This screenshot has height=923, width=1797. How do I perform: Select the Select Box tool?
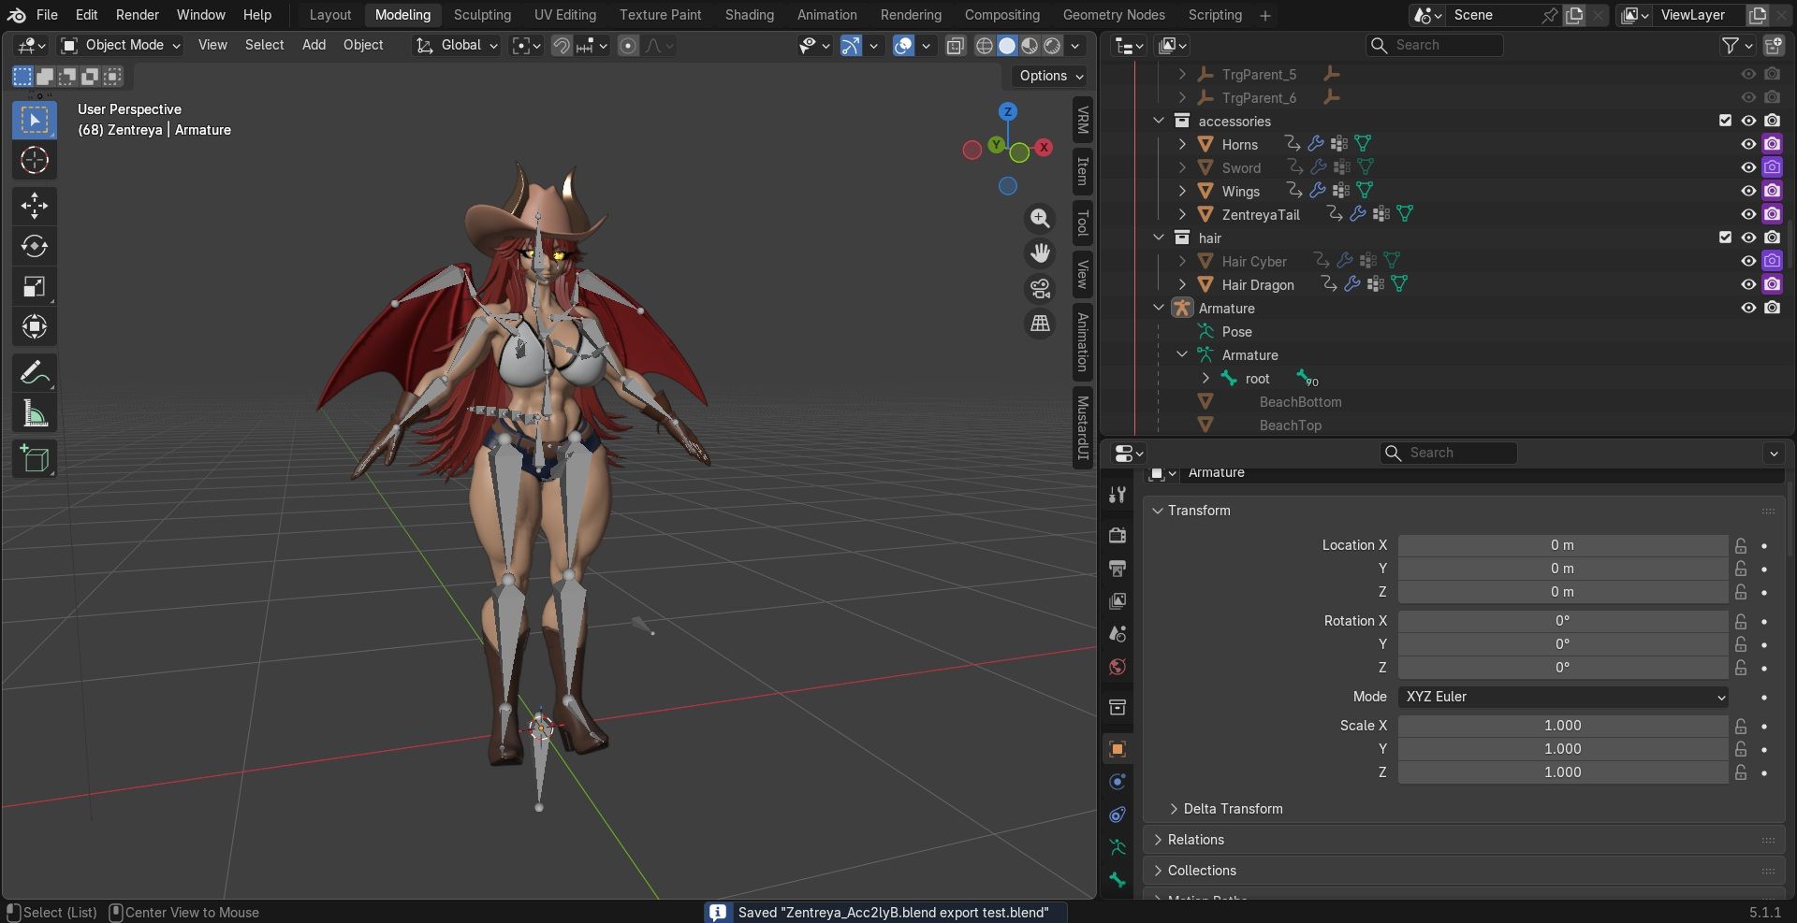pos(35,121)
